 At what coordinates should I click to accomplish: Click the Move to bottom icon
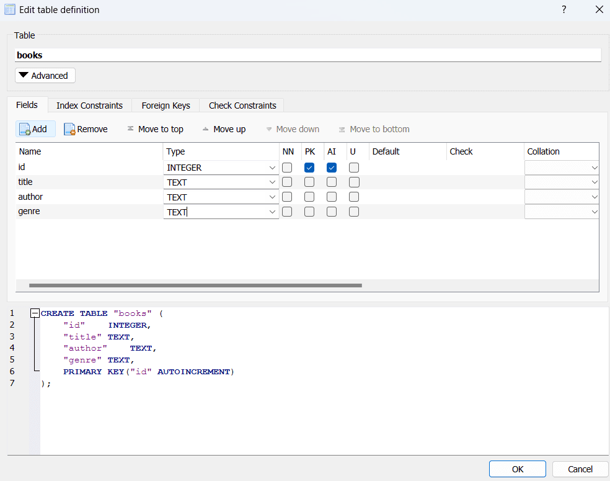click(x=342, y=129)
